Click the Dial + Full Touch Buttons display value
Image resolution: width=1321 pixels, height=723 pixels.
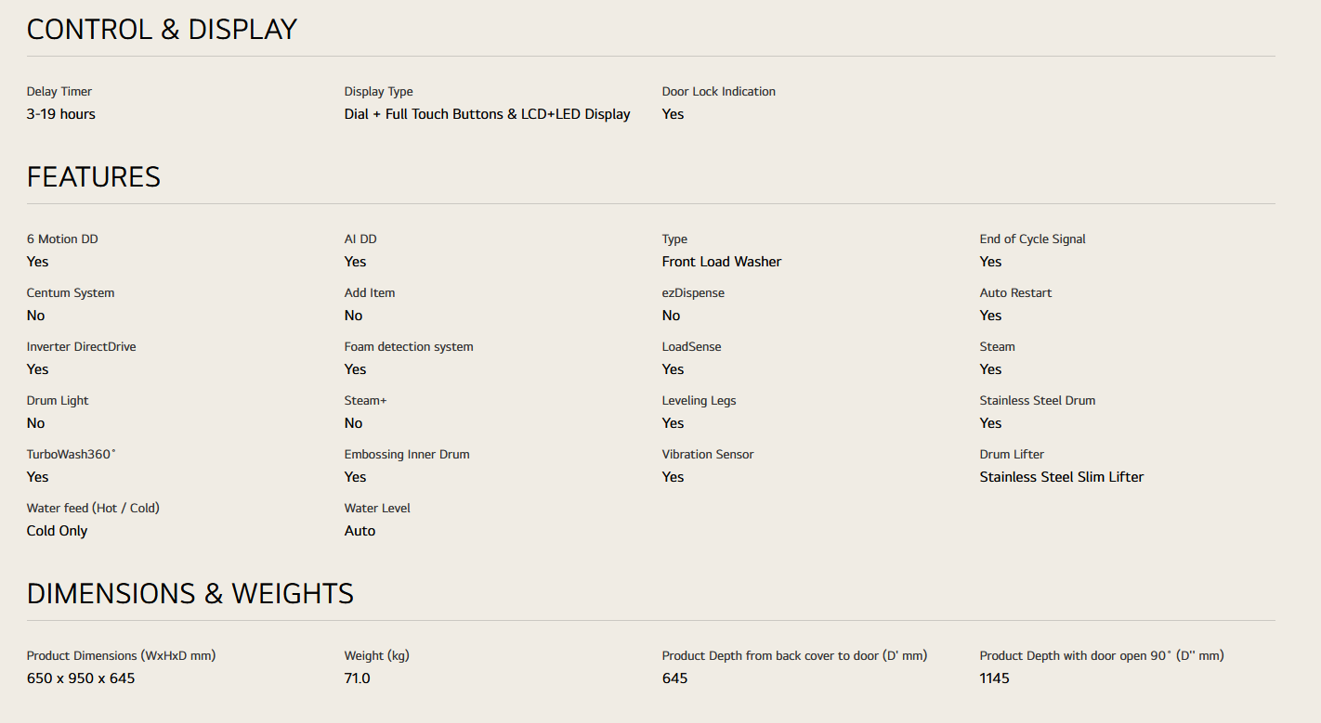pos(487,114)
